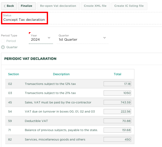
Task: Click the Description column header
Action: pos(61,74)
